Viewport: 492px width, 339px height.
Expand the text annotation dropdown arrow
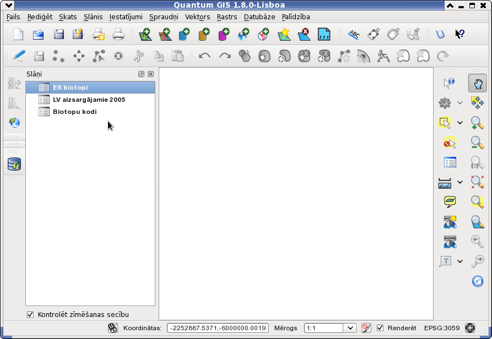tap(460, 261)
